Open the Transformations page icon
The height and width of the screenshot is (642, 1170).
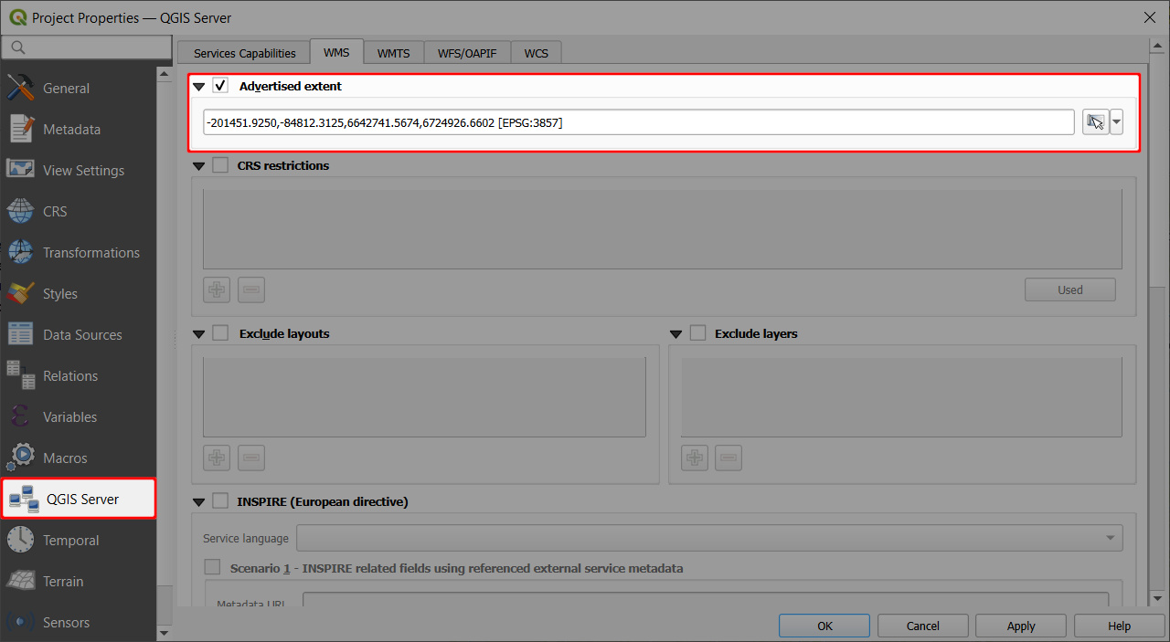pos(20,252)
